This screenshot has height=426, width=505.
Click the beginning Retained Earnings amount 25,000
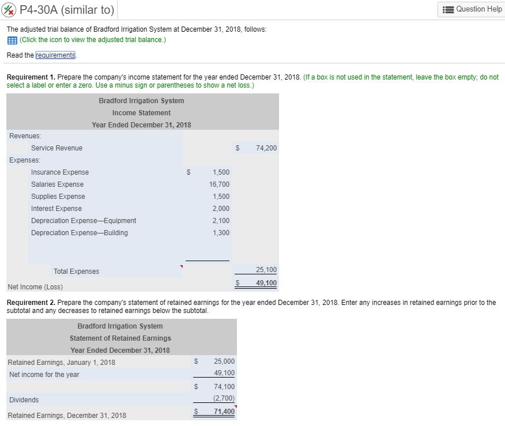point(224,361)
